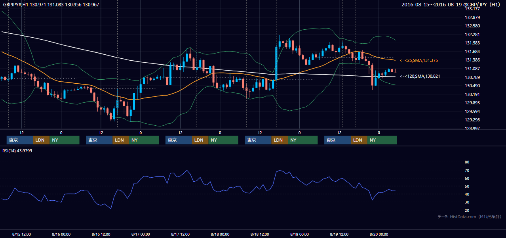Click the 8/19 00:00 time axis label

click(300, 234)
